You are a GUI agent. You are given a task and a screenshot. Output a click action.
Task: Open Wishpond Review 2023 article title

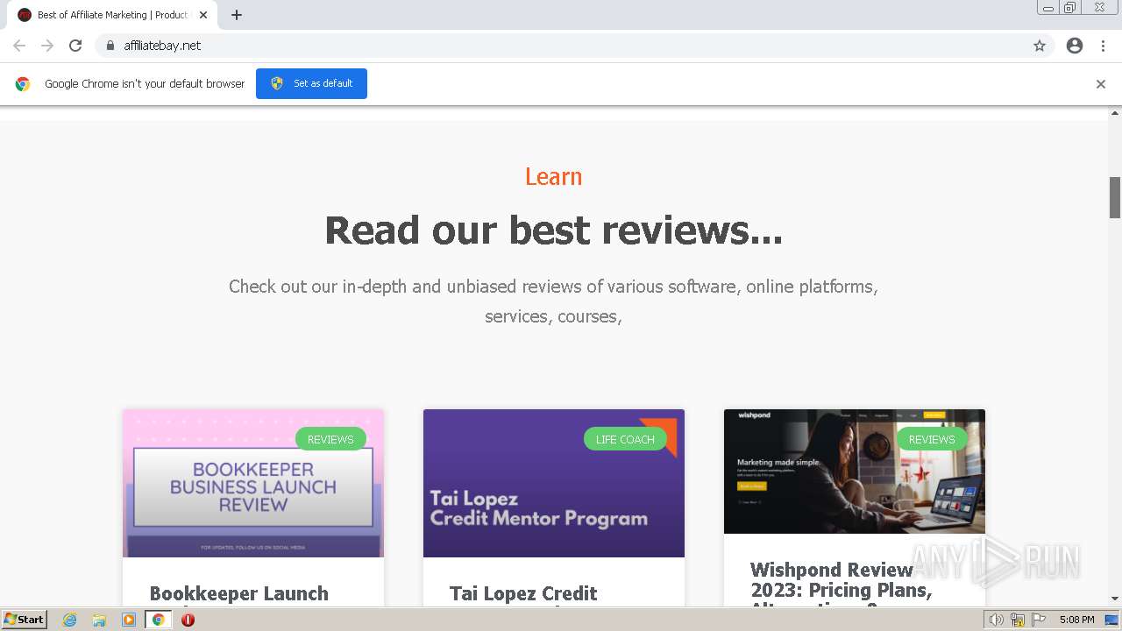[x=841, y=585]
